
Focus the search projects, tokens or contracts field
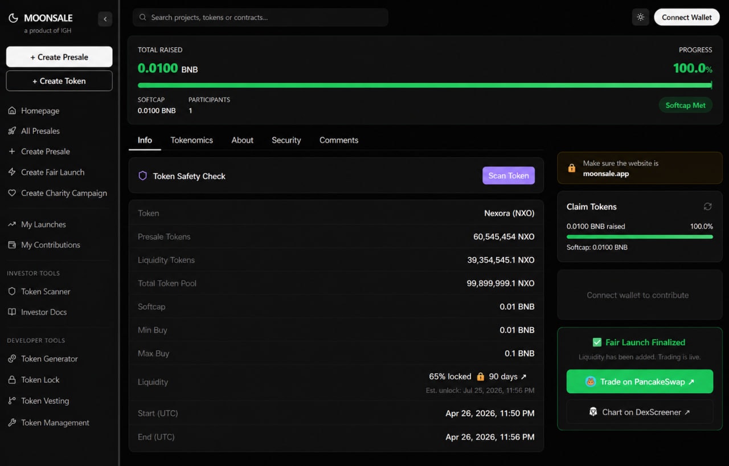260,17
